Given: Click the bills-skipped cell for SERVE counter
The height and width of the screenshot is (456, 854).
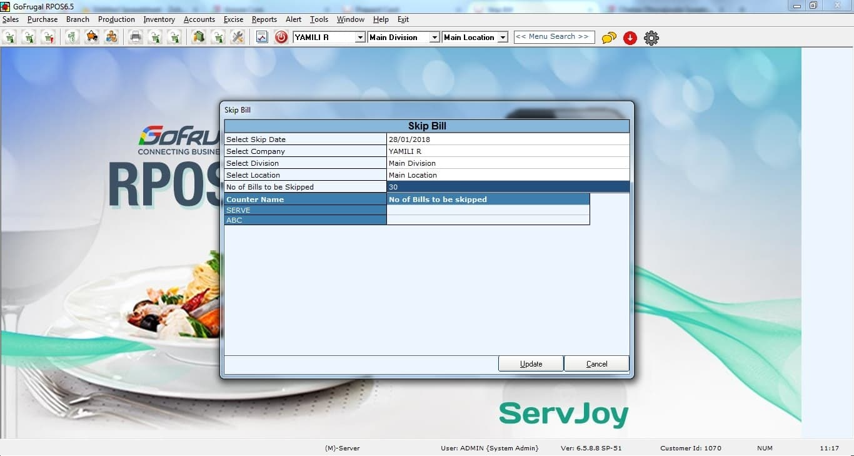Looking at the screenshot, I should (x=488, y=210).
